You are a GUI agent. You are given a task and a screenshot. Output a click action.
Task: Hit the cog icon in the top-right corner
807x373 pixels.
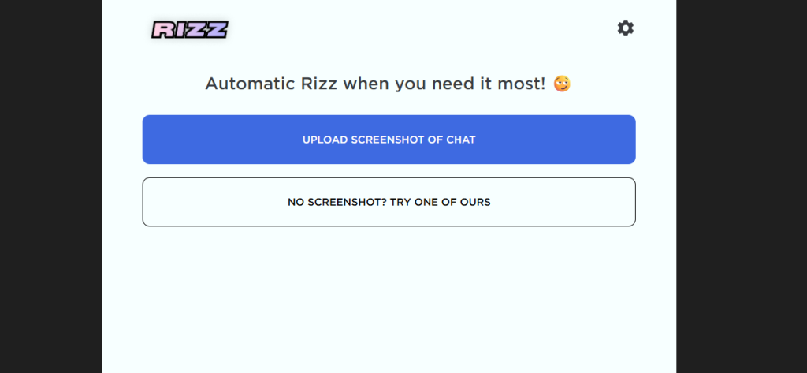click(x=625, y=28)
